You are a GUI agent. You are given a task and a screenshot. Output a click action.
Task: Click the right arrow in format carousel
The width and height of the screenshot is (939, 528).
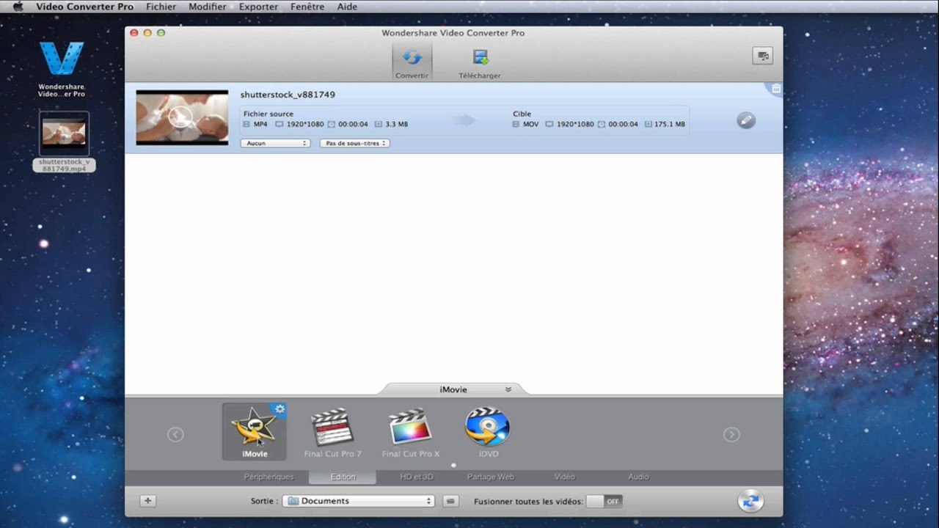(x=731, y=434)
